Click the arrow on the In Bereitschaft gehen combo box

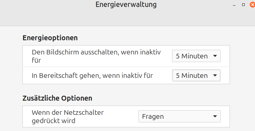click(215, 76)
